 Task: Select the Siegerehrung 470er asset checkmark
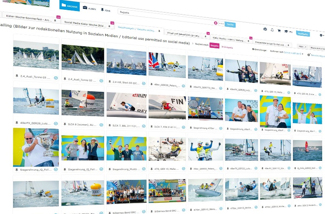221,129
